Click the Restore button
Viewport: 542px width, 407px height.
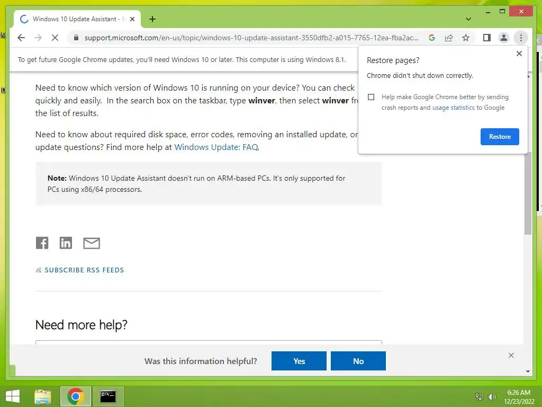point(500,137)
